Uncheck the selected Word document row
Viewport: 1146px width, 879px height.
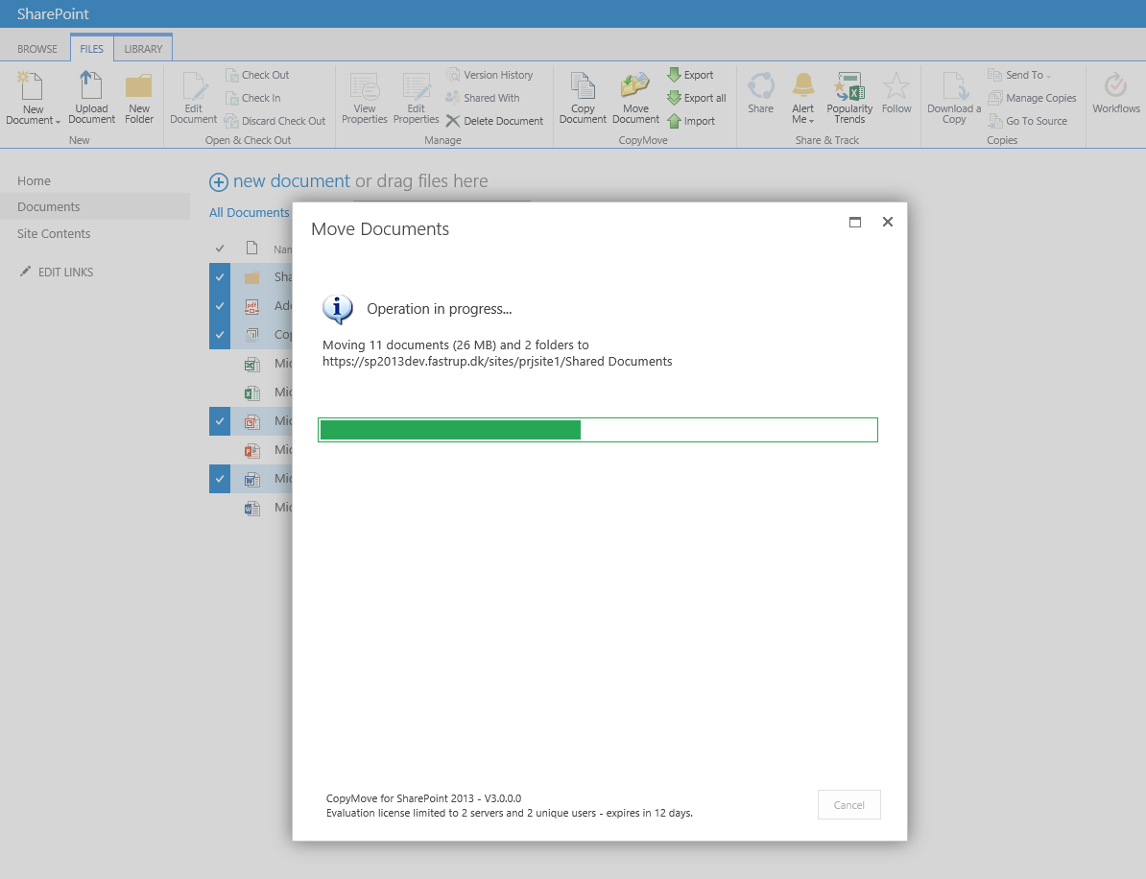click(x=219, y=479)
